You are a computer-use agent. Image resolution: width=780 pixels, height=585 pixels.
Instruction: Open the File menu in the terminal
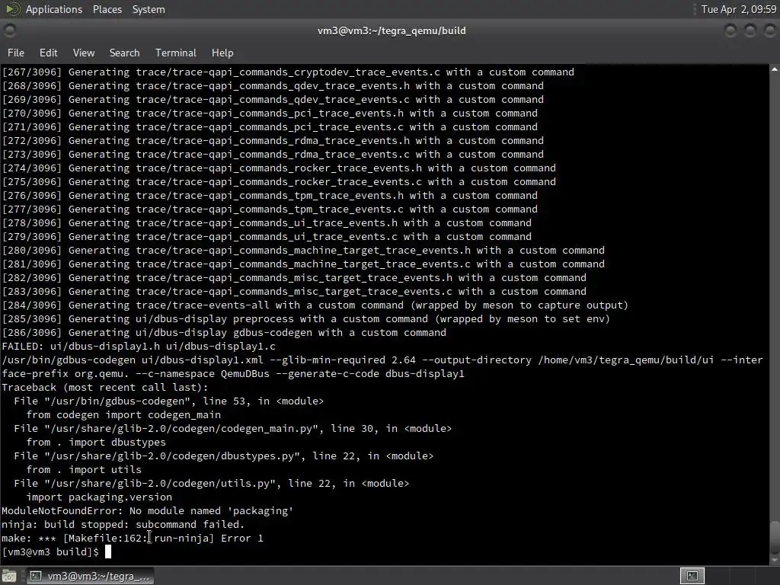[16, 53]
